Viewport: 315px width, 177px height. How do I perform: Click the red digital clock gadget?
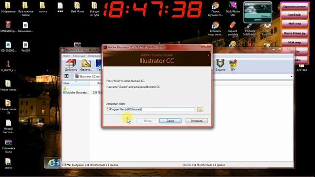153,9
